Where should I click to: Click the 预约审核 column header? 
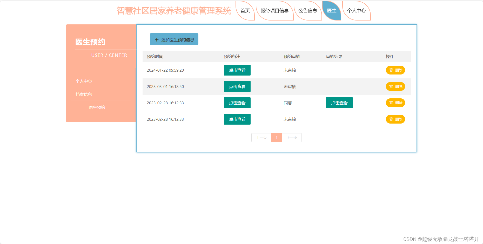292,56
